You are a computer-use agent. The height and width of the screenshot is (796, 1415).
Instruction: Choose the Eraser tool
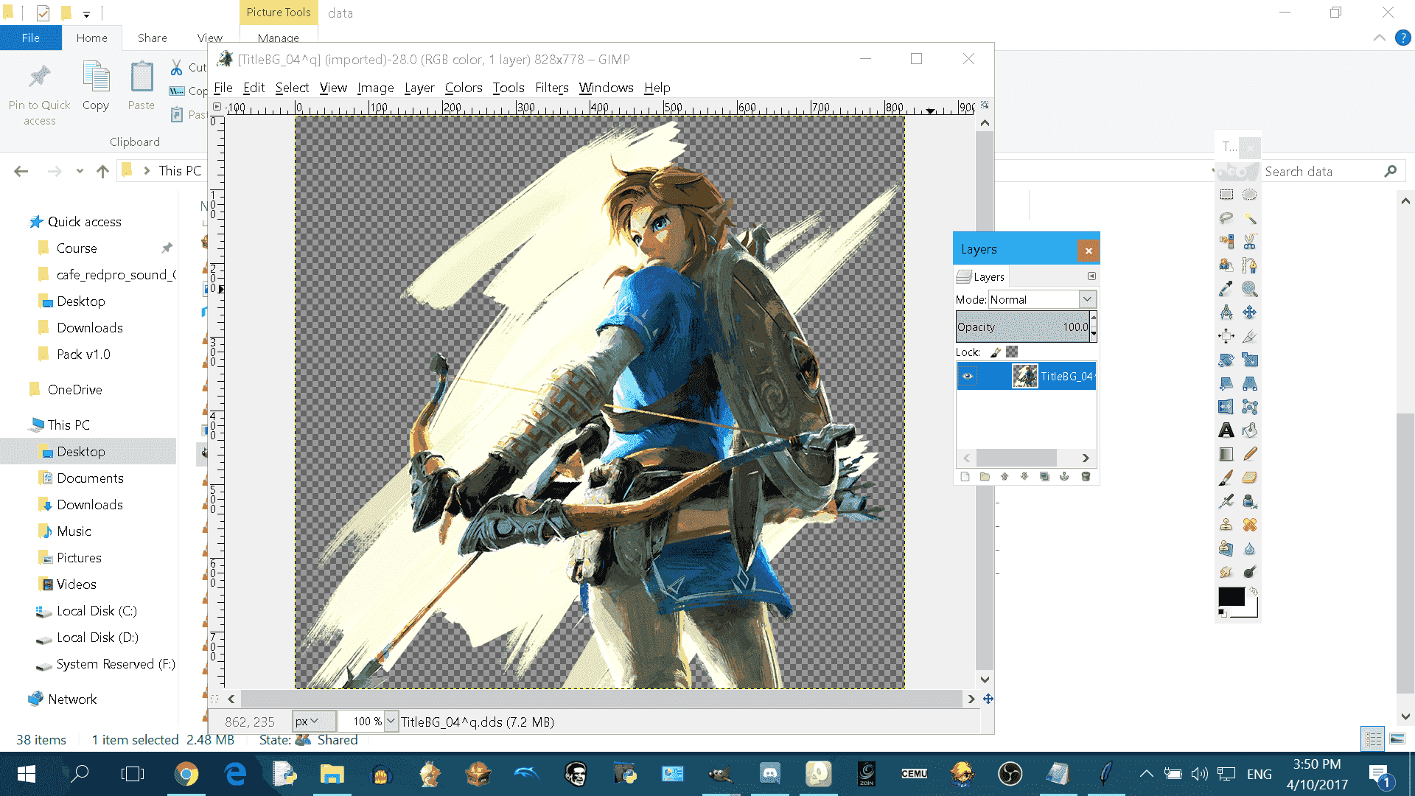(x=1249, y=478)
